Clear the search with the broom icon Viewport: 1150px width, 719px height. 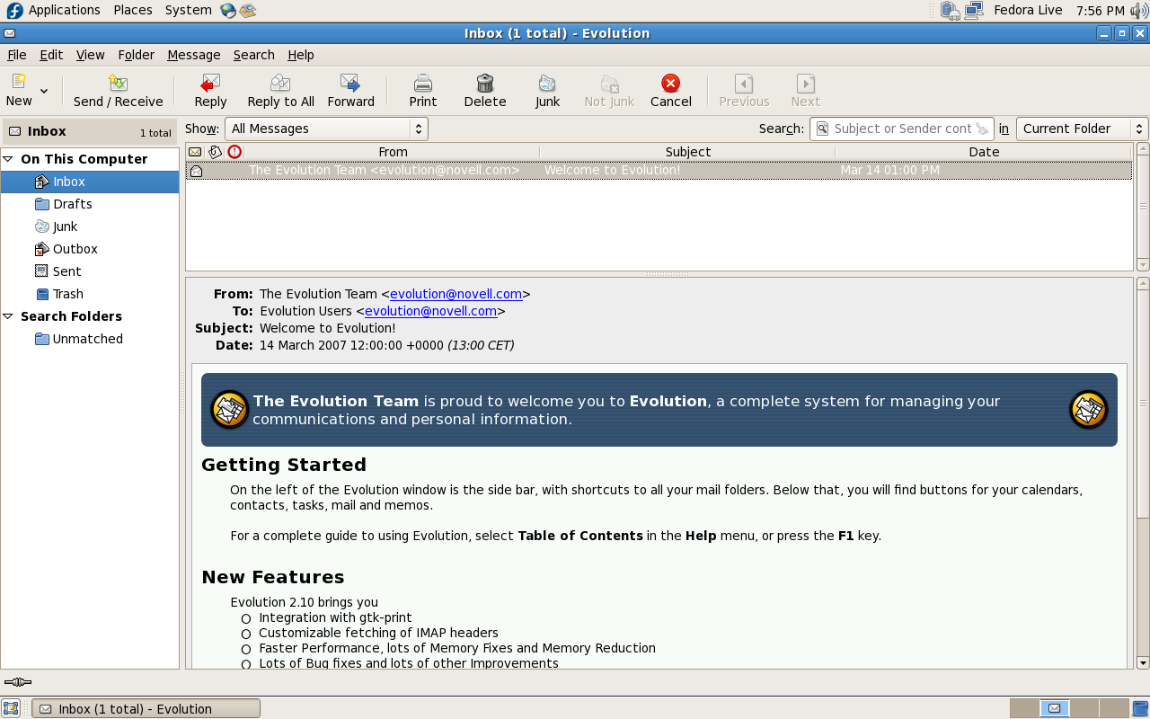982,129
